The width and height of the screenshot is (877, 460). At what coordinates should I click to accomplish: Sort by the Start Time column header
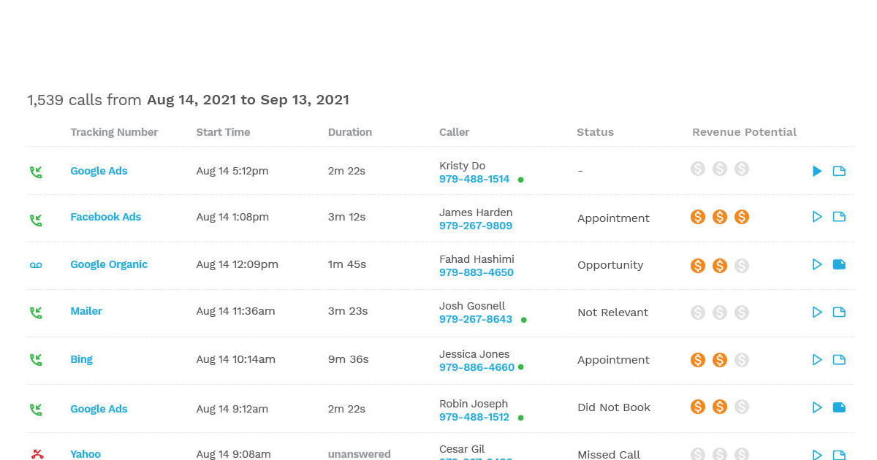coord(223,132)
